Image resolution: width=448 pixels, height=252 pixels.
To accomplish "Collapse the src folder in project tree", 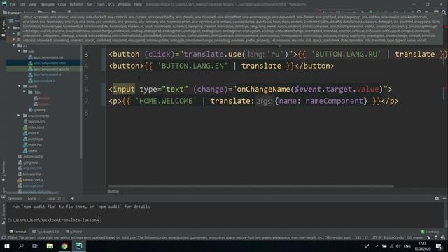I will point(13,45).
